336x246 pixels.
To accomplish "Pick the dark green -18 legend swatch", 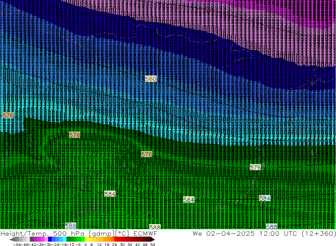I will [x=68, y=239].
